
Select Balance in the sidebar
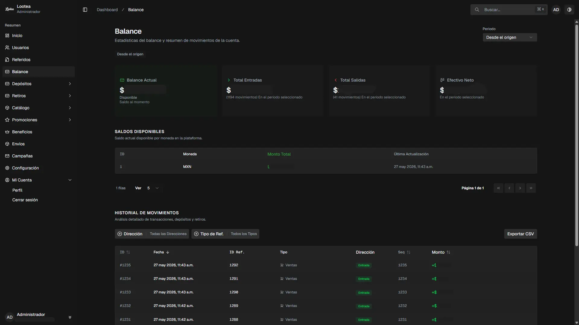pos(39,72)
